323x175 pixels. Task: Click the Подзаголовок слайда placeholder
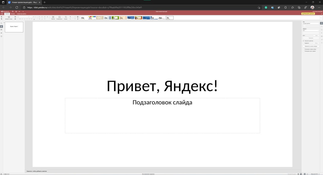coord(162,102)
